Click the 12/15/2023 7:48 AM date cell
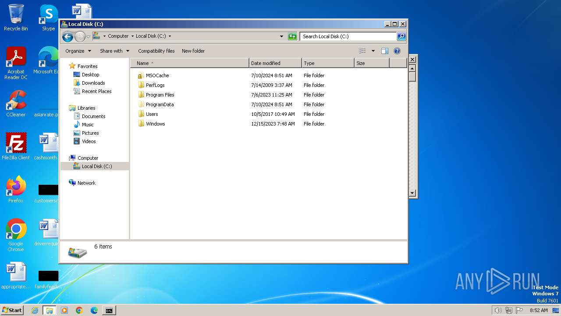The image size is (561, 316). (273, 124)
